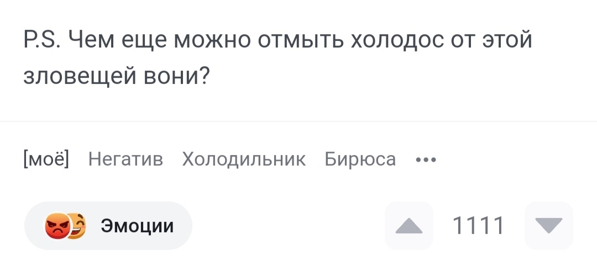Downvote the post with the down arrow

[548, 226]
